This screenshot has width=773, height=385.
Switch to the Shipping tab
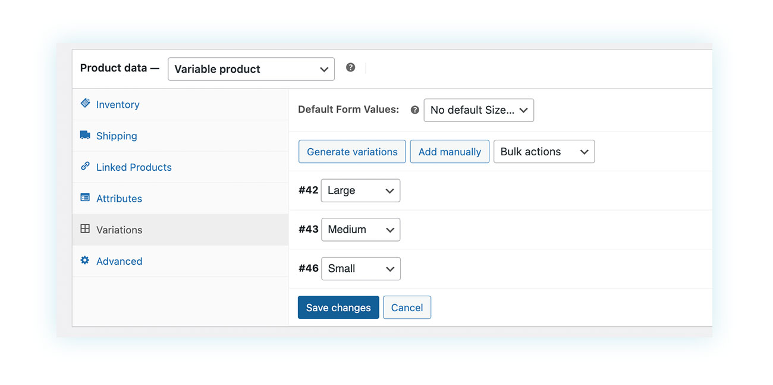180,136
